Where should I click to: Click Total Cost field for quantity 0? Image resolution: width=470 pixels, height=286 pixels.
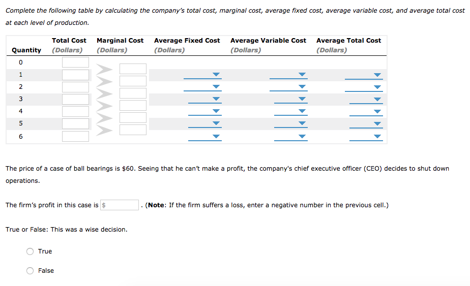[x=75, y=62]
